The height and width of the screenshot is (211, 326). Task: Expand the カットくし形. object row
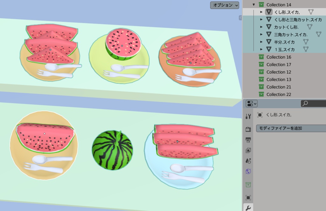pos(261,27)
